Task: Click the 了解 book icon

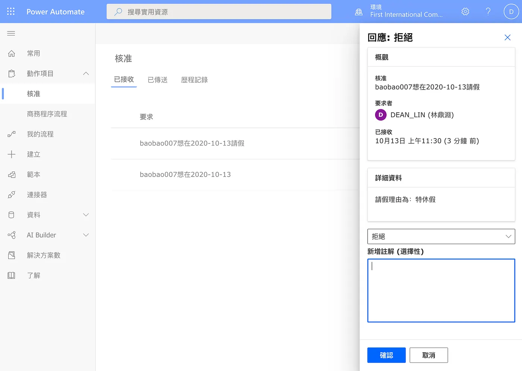Action: 12,275
